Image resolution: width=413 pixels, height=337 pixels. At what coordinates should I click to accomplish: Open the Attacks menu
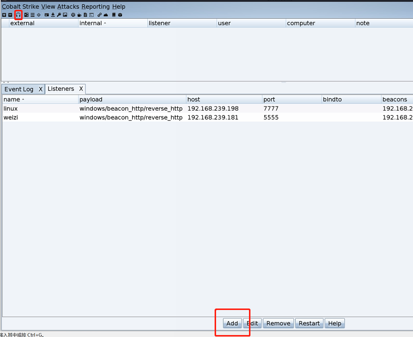[x=68, y=6]
